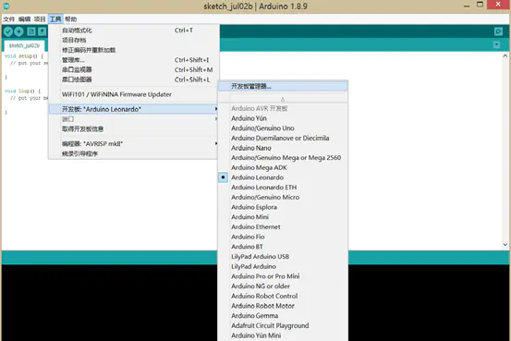This screenshot has height=341, width=511.
Task: Select Arduino/Genuino Uno board
Action: pos(283,128)
